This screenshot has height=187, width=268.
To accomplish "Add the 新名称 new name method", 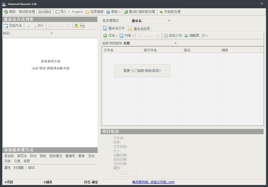I will coord(9,156).
